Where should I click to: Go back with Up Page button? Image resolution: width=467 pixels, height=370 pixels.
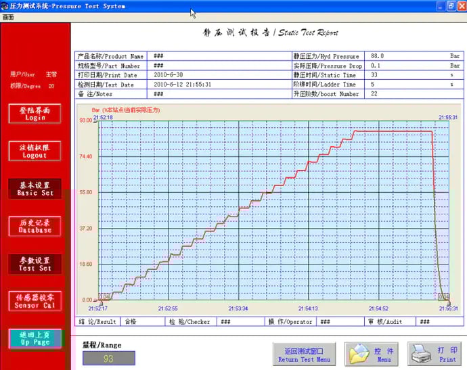(35, 339)
